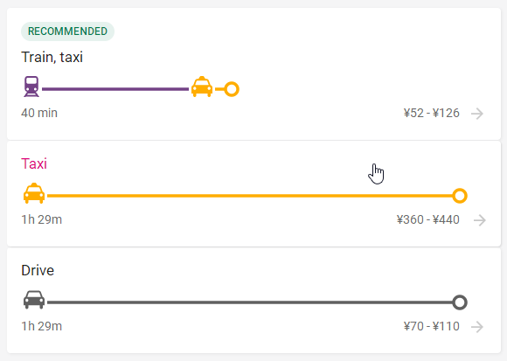Click the yellow destination circle of Taxi route
Screen dimensions: 507x361
pyautogui.click(x=460, y=196)
